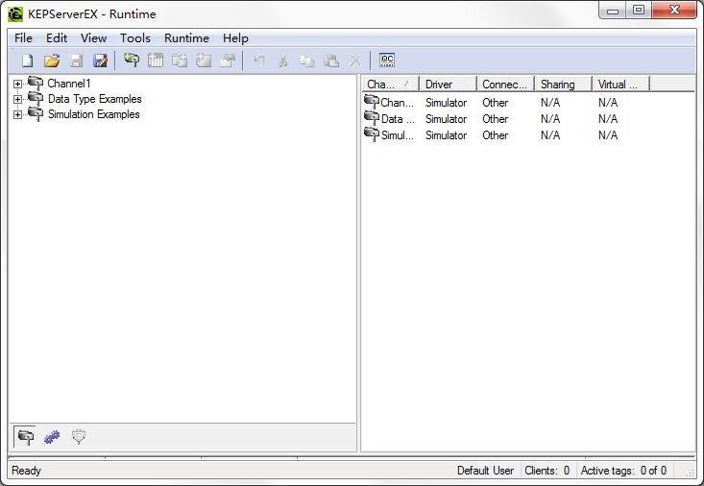The width and height of the screenshot is (704, 486).
Task: Click the New Channel toolbar icon
Action: tap(131, 61)
